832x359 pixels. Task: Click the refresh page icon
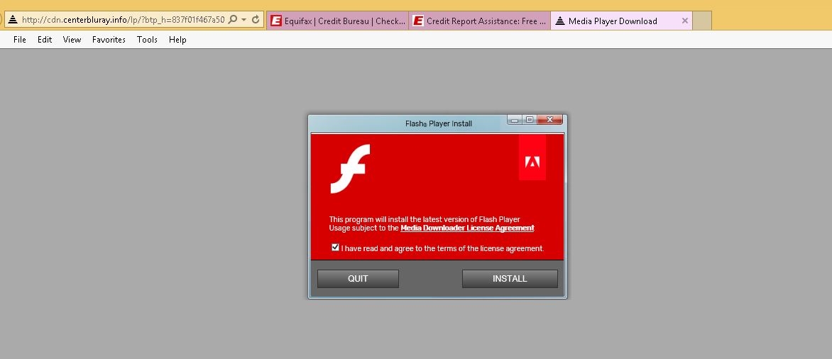[x=256, y=20]
